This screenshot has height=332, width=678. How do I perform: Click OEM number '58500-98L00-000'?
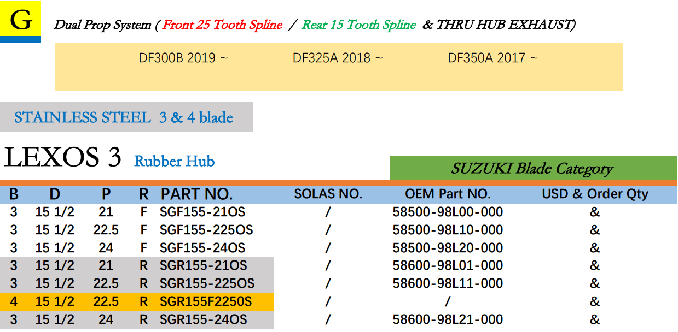448,212
